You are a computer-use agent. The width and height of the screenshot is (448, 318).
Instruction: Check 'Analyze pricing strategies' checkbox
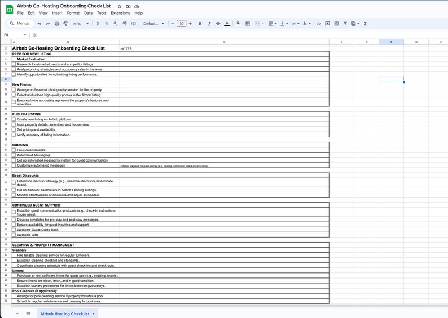pyautogui.click(x=14, y=69)
